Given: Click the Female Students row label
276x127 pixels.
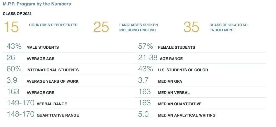Looking at the screenshot, I should 177,47.
